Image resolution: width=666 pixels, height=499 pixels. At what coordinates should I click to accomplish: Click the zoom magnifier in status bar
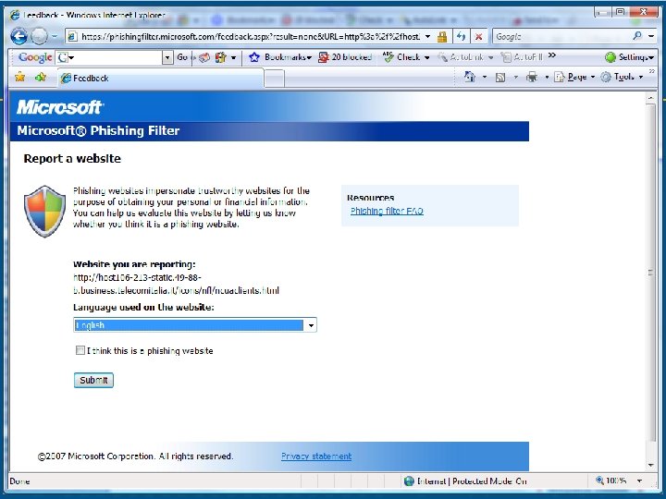[599, 481]
